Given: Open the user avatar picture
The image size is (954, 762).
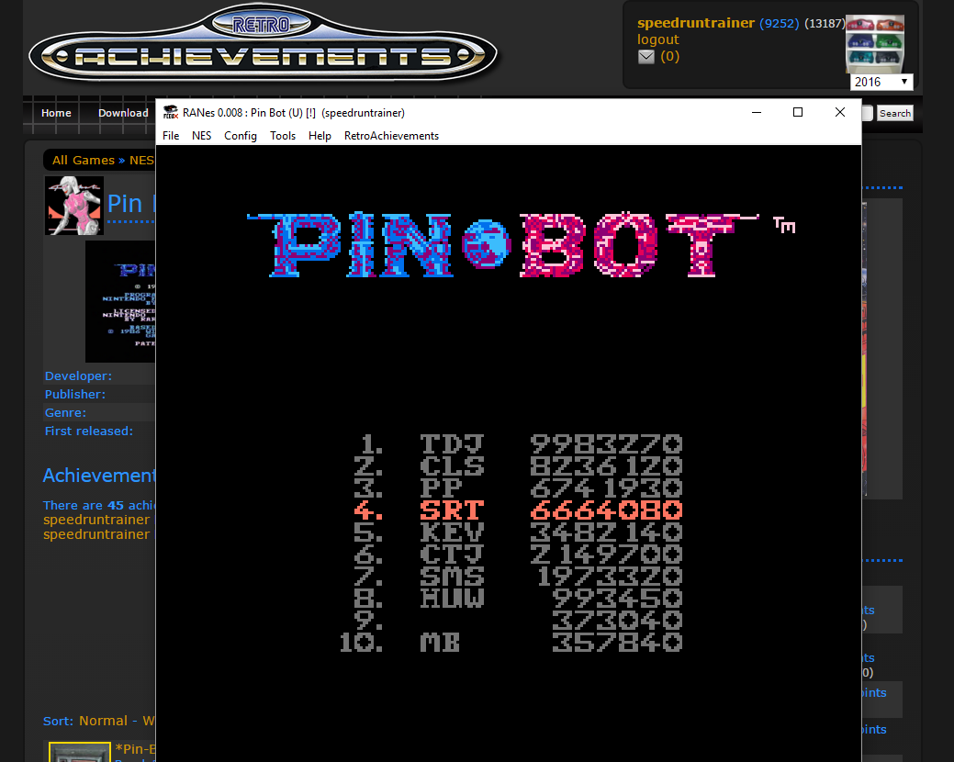Looking at the screenshot, I should [874, 43].
